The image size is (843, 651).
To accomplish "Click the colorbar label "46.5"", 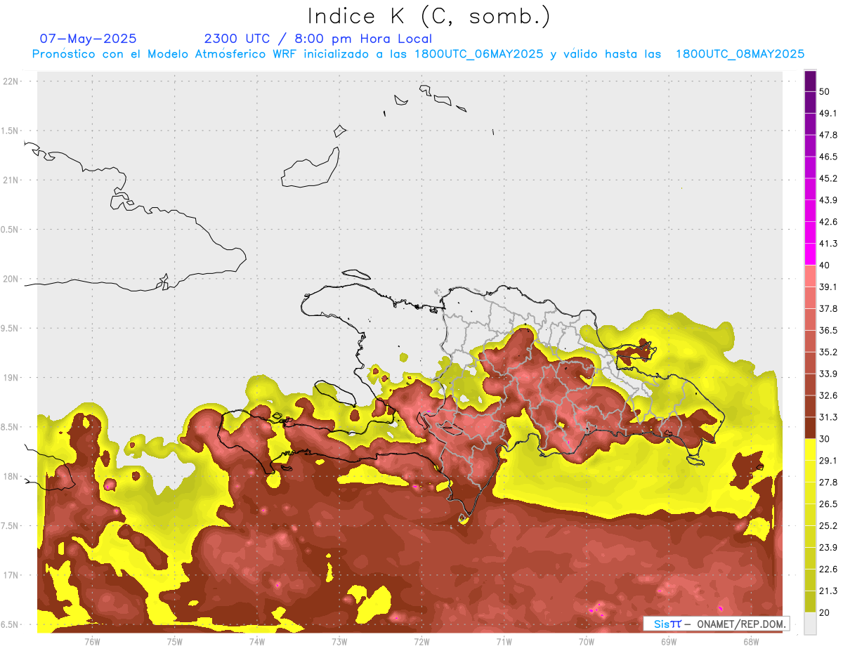I will [828, 157].
